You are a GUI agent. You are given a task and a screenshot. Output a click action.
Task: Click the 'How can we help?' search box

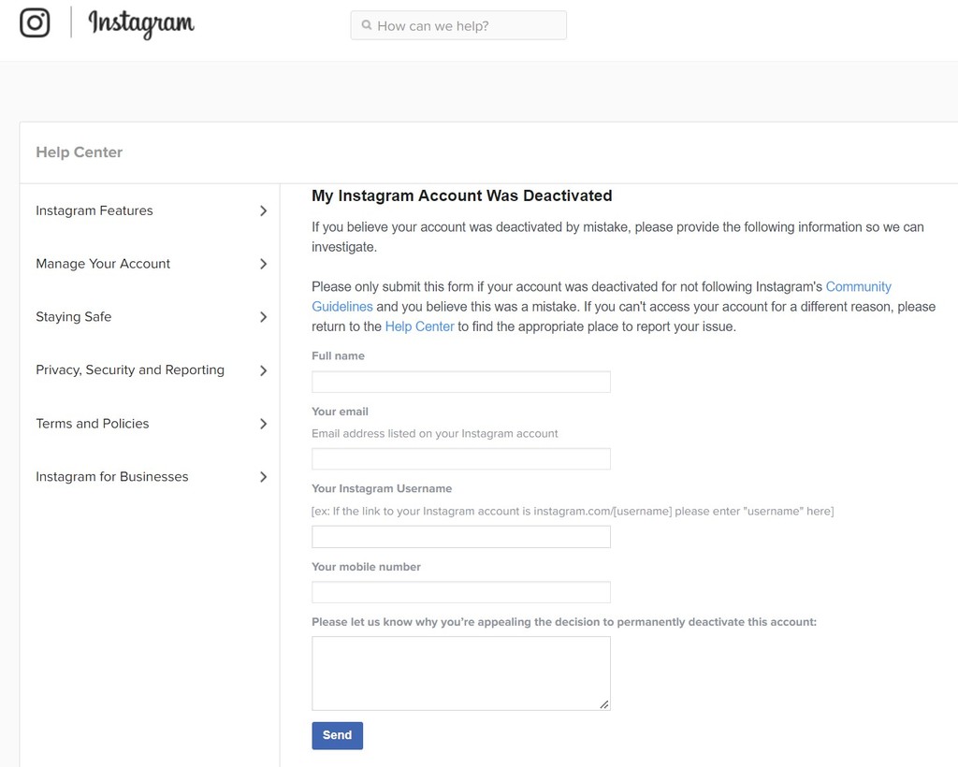tap(458, 25)
